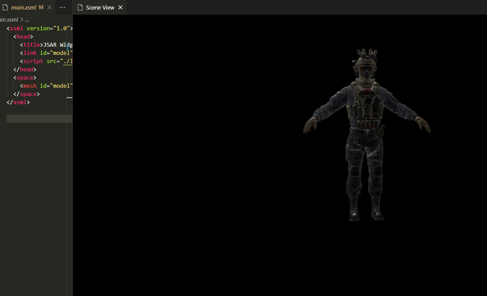This screenshot has width=487, height=296.
Task: Close the main.xsml tab
Action: pyautogui.click(x=49, y=7)
